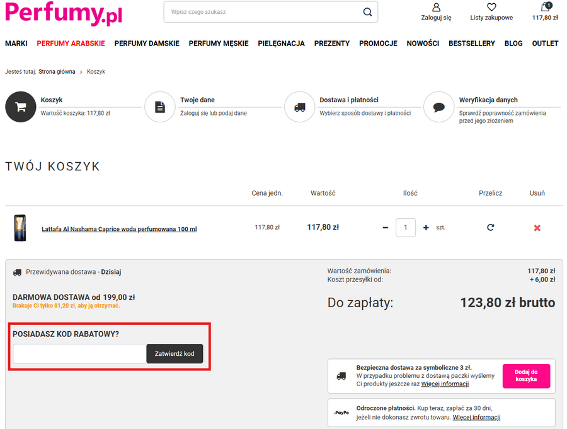567x429 pixels.
Task: Click the Lattafa perfume product thumbnail
Action: point(20,228)
